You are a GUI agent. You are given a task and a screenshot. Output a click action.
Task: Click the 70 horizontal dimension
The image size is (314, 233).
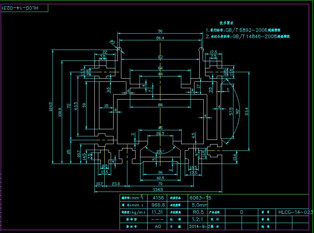click(x=160, y=184)
